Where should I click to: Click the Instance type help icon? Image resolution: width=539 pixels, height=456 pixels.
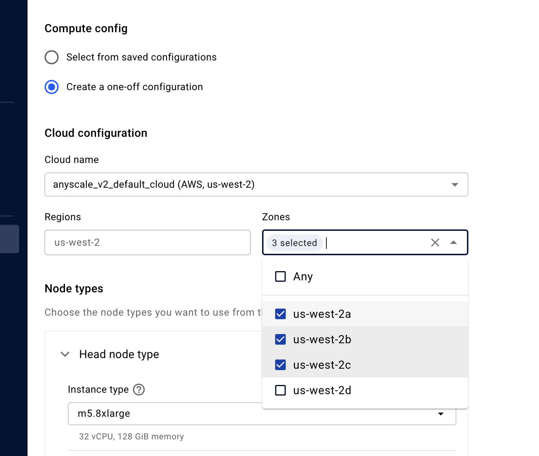pyautogui.click(x=139, y=390)
